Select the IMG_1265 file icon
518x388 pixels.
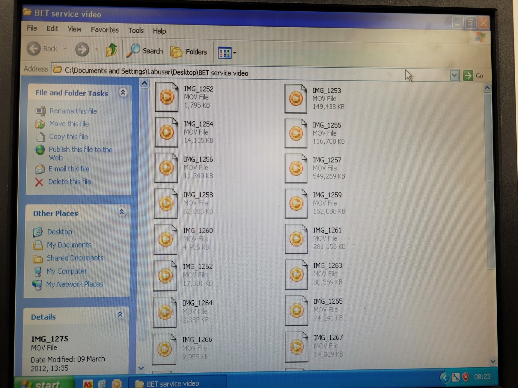tap(296, 310)
